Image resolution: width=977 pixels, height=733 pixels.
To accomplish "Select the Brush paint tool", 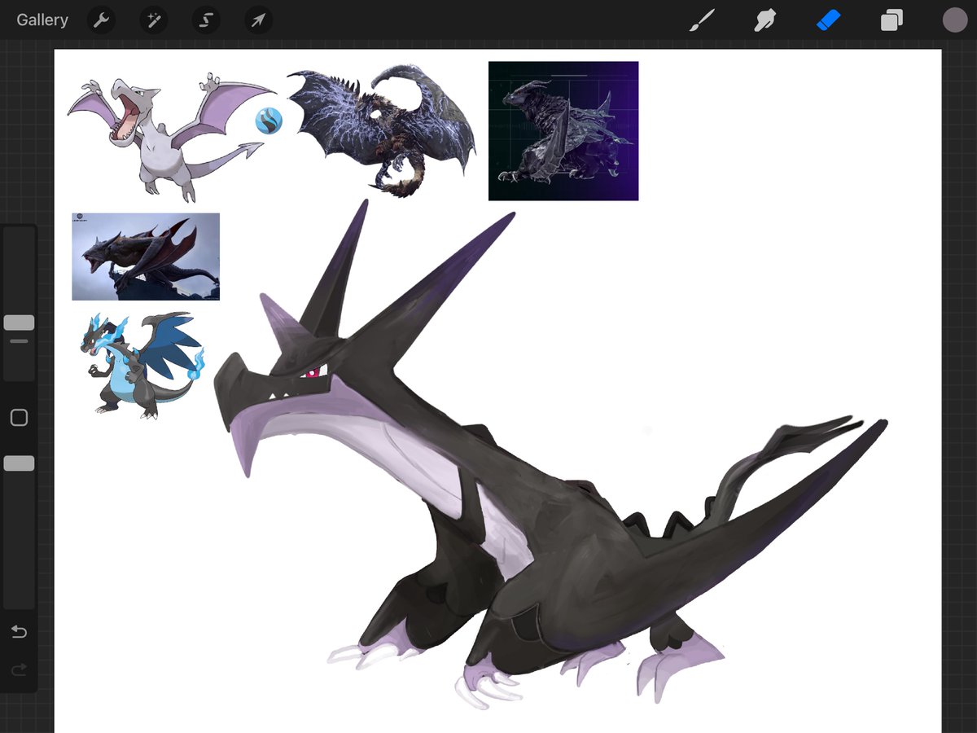I will click(702, 20).
